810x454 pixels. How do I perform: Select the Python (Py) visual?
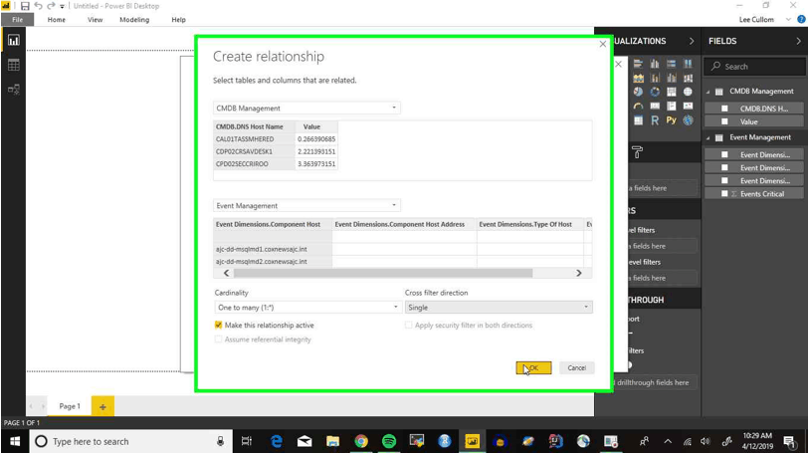click(x=671, y=120)
